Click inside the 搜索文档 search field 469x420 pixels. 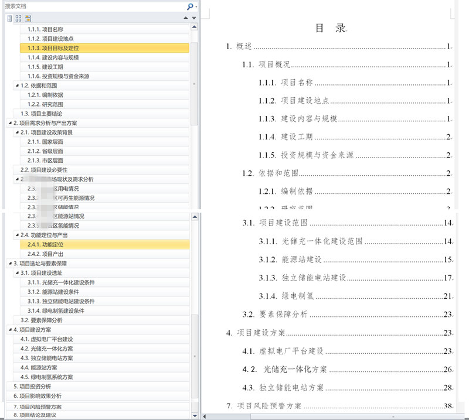(88, 6)
